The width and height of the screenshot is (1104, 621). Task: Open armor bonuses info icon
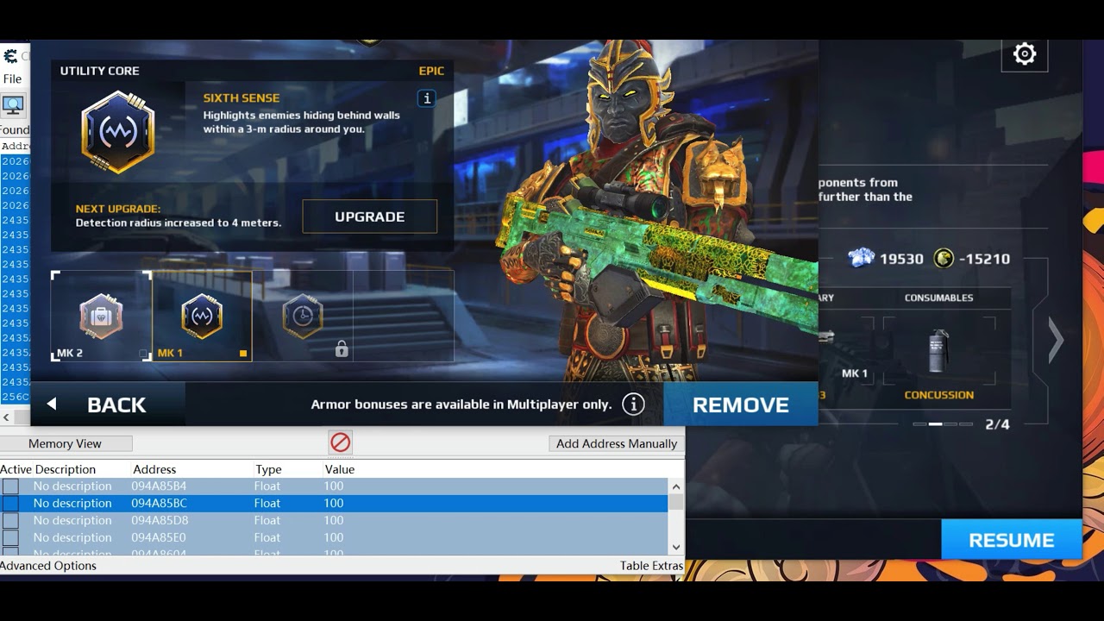pyautogui.click(x=633, y=404)
